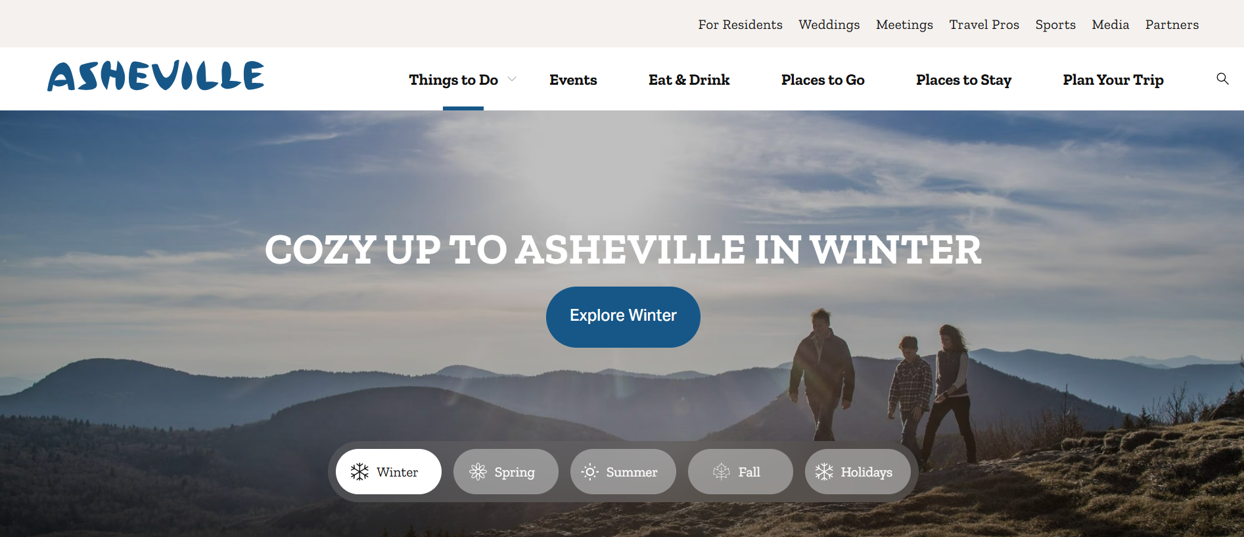Open the Things to Do menu
The height and width of the screenshot is (537, 1244).
click(x=453, y=80)
